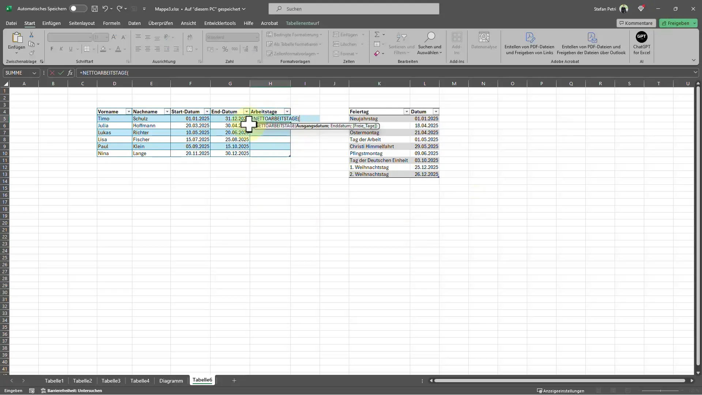
Task: Click Anzeigeeinstellungen in status bar
Action: [561, 391]
